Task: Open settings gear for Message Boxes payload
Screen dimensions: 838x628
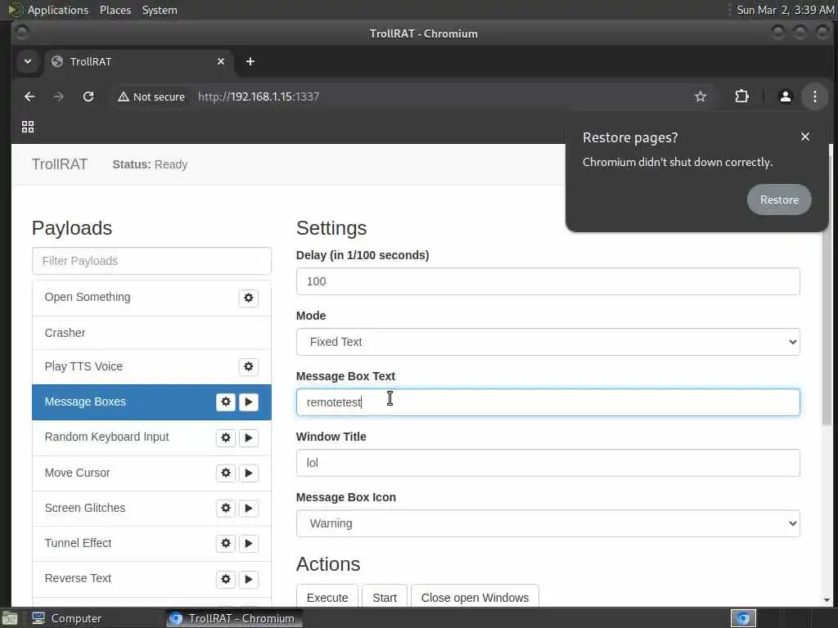Action: point(226,402)
